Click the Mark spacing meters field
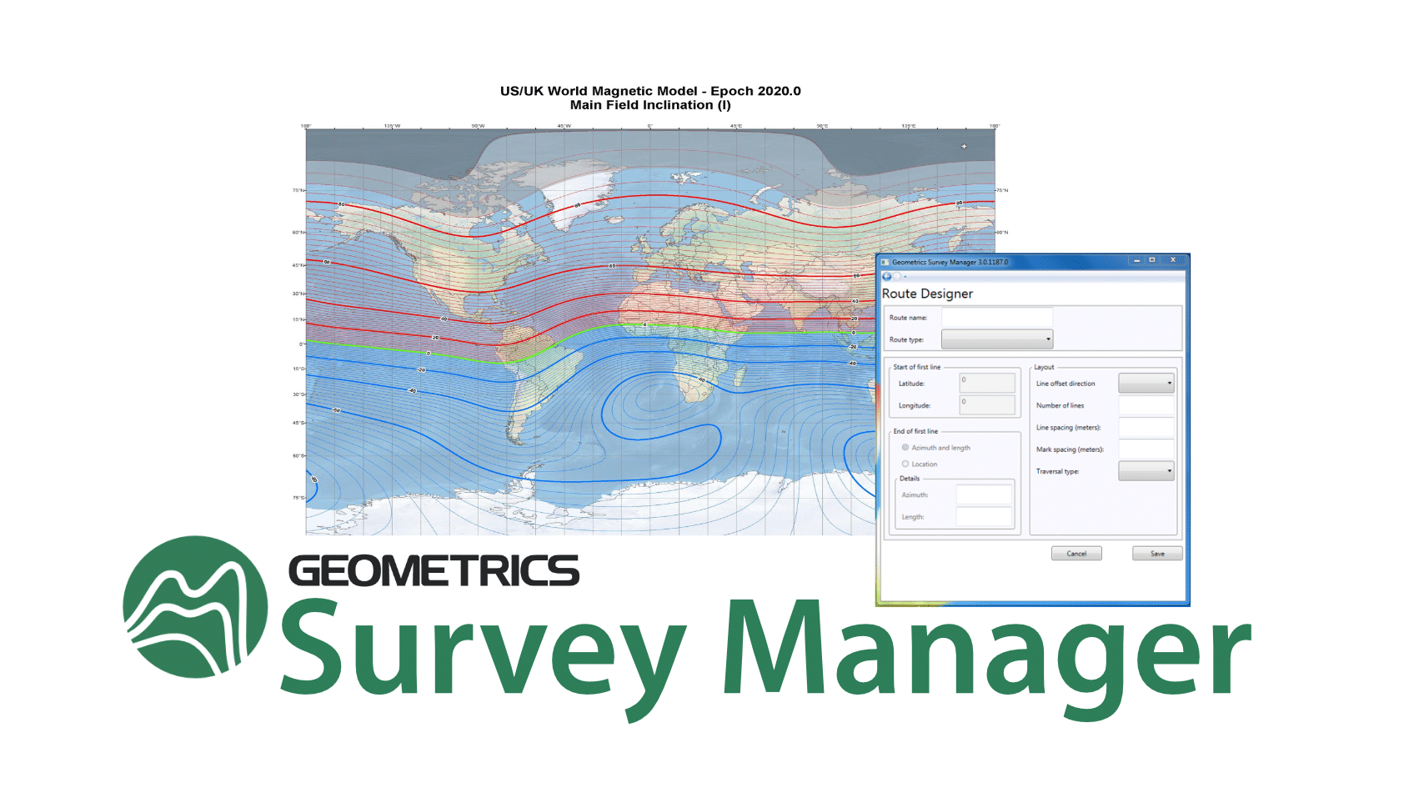Screen dimensions: 1409x793 [1145, 449]
